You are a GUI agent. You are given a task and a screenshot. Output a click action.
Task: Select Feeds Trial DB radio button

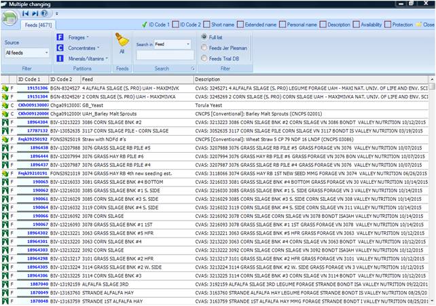click(x=204, y=58)
